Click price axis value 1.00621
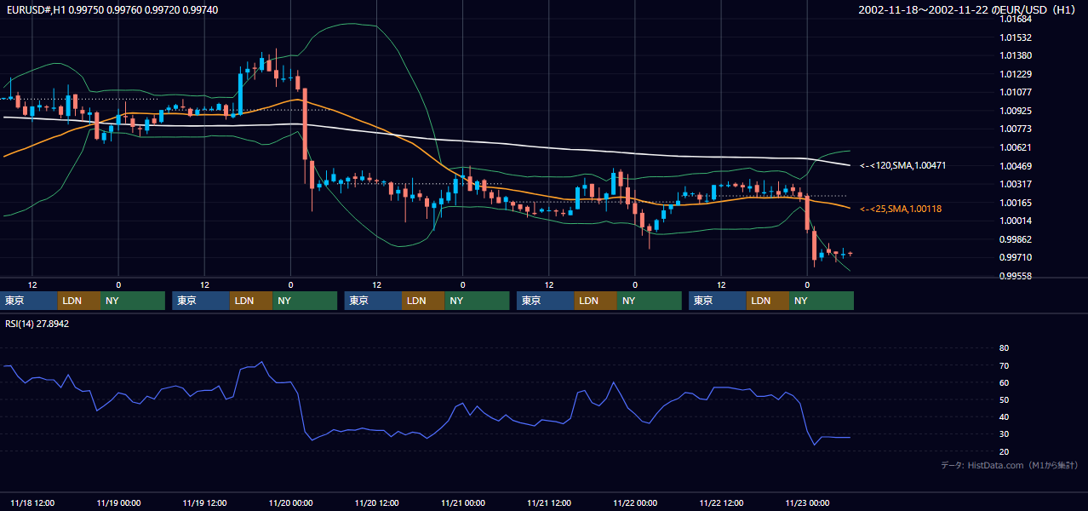Screen dimensions: 1088x511 pos(1016,147)
